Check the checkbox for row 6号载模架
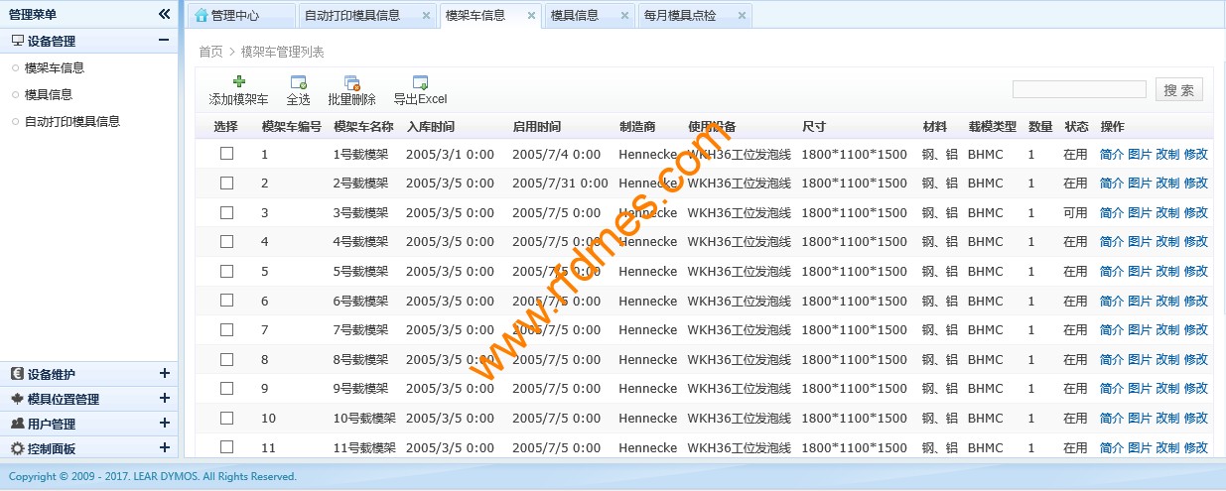Screen dimensions: 1226x491 coord(226,301)
